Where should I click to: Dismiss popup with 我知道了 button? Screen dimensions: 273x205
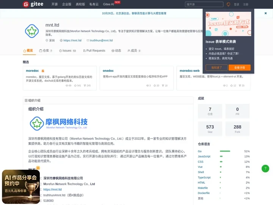pos(217,68)
